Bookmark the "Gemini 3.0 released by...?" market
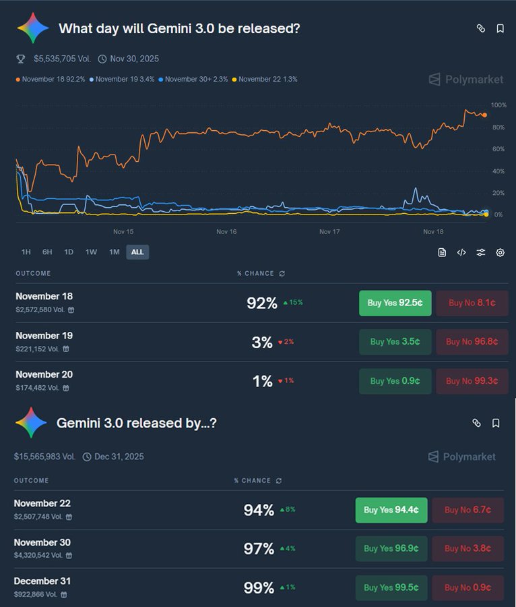The width and height of the screenshot is (516, 607). coord(496,423)
